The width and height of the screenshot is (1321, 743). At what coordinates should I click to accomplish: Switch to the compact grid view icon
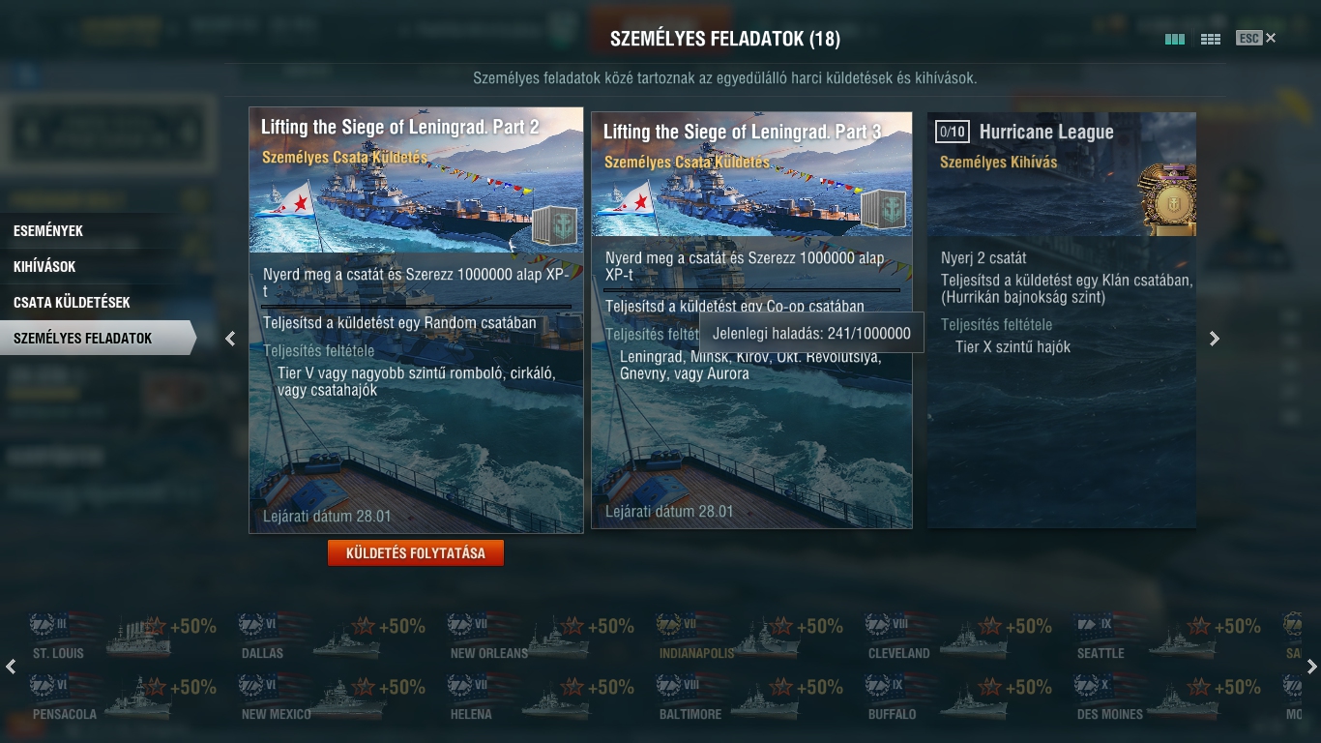click(1210, 40)
